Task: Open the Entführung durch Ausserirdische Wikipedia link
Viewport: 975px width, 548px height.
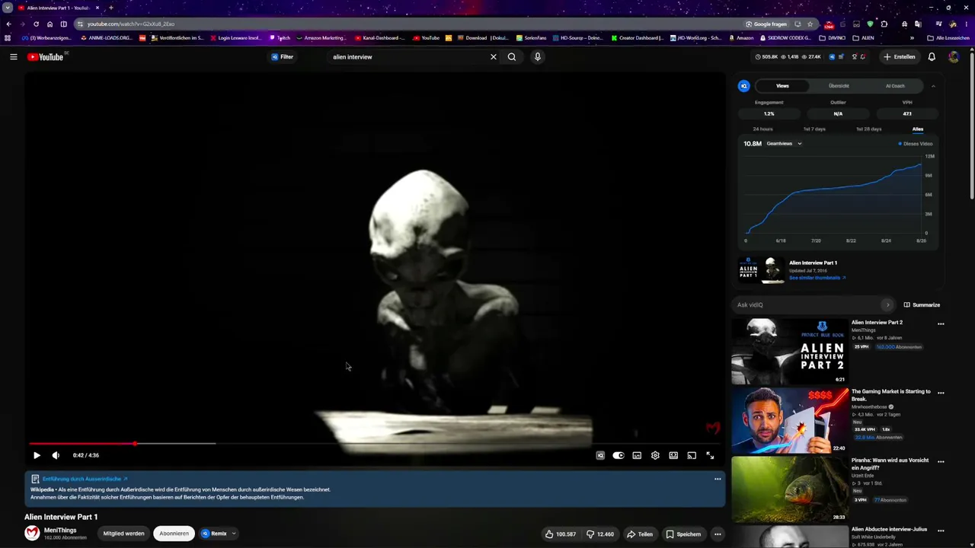Action: (x=85, y=479)
